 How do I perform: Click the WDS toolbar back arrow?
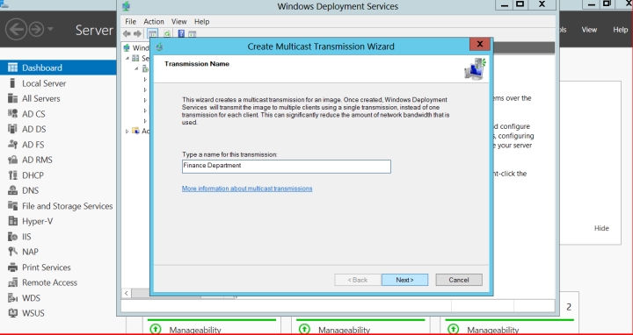(x=127, y=34)
